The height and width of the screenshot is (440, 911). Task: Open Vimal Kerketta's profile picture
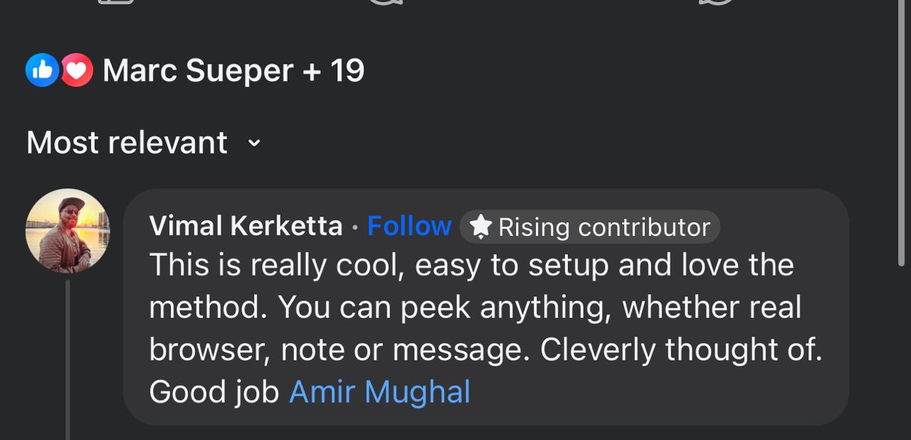coord(68,231)
